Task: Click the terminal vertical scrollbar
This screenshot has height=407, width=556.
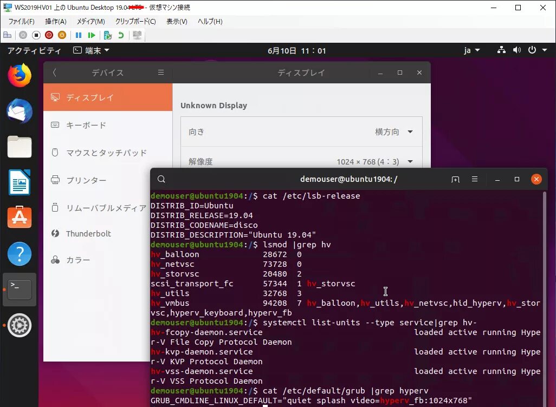Action: pos(544,299)
